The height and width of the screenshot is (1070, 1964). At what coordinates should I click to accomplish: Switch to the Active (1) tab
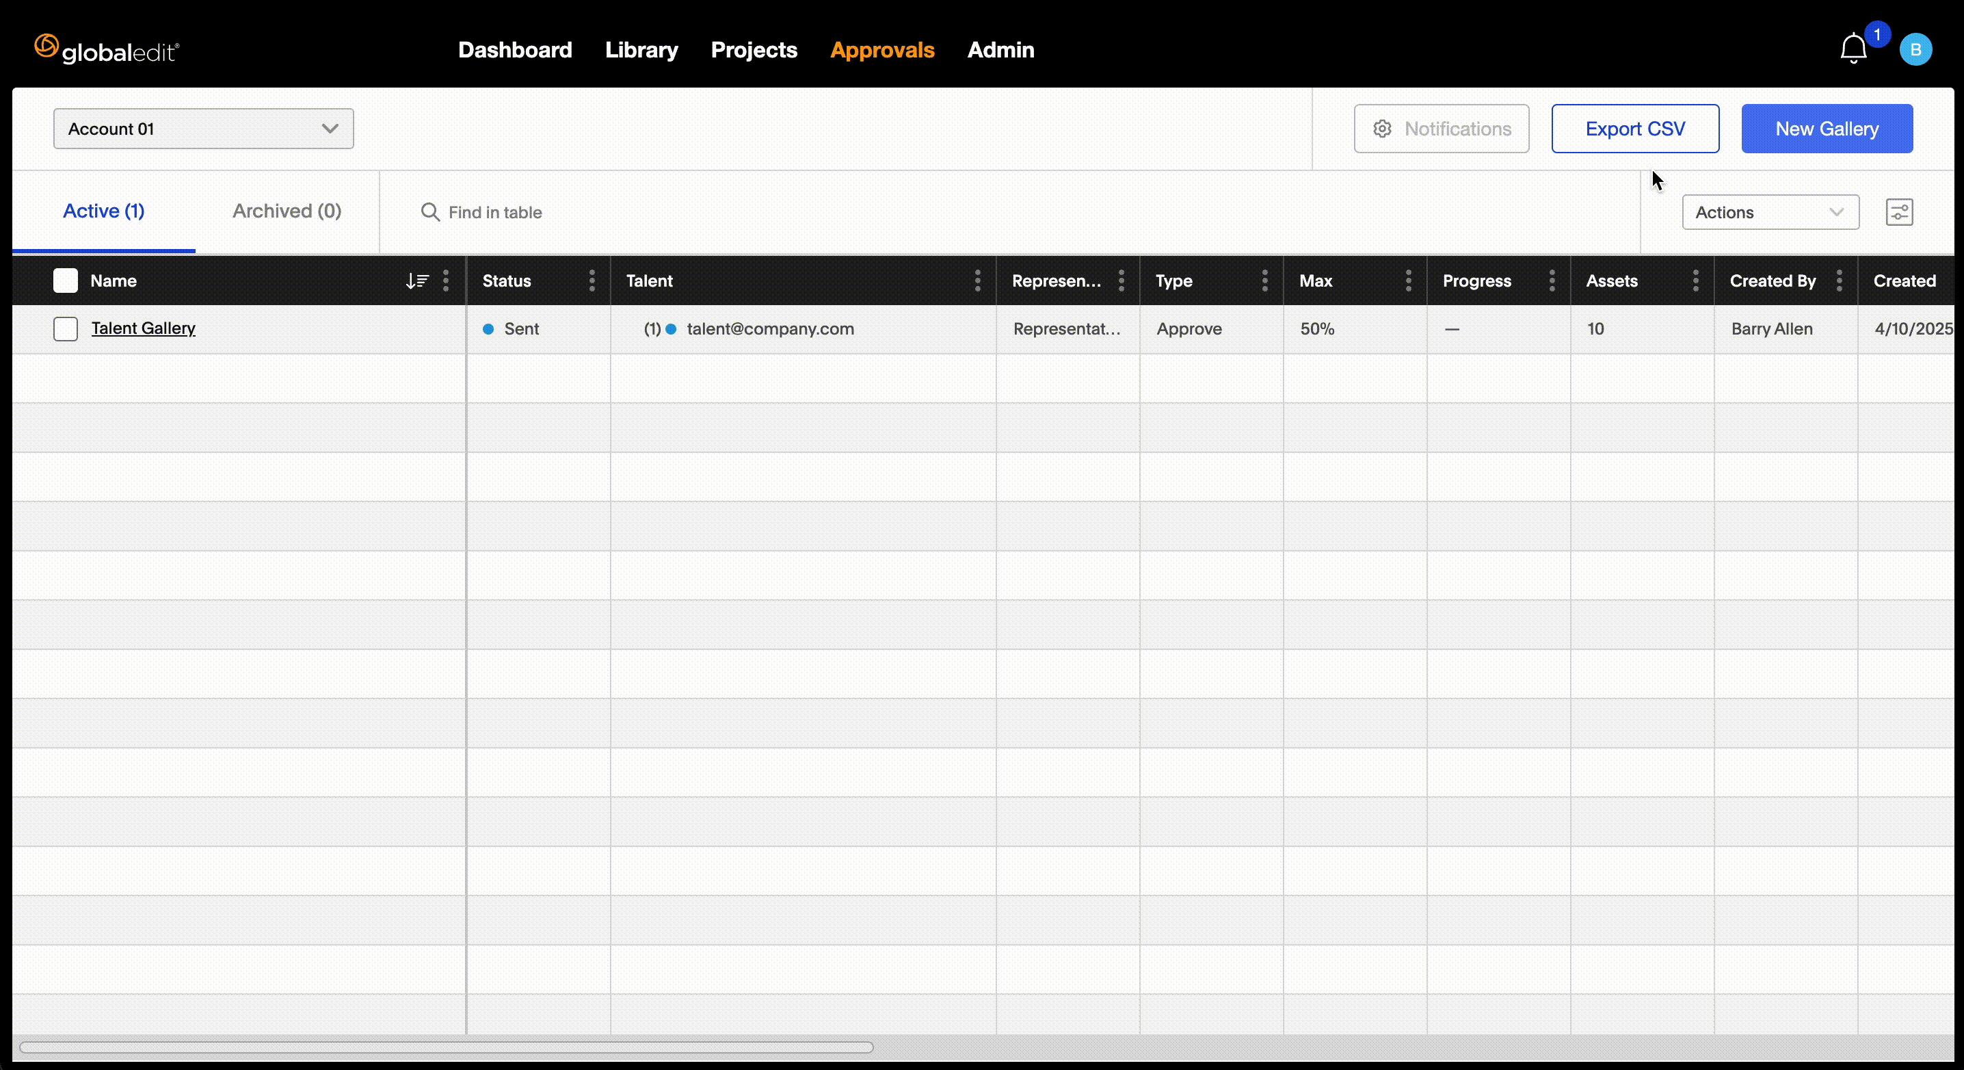[x=104, y=211]
